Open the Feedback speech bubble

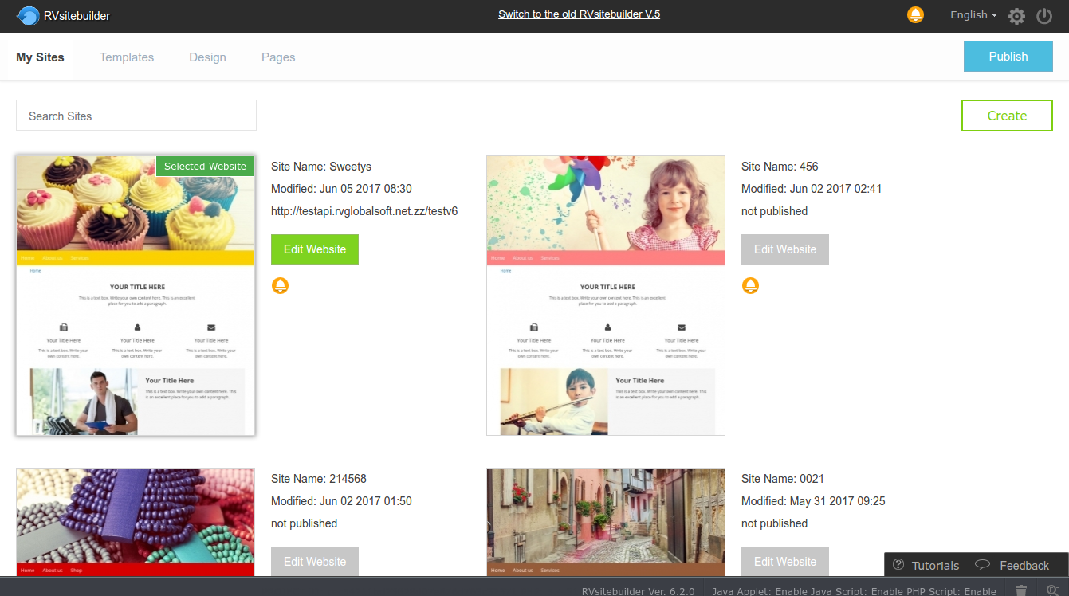tap(1012, 565)
